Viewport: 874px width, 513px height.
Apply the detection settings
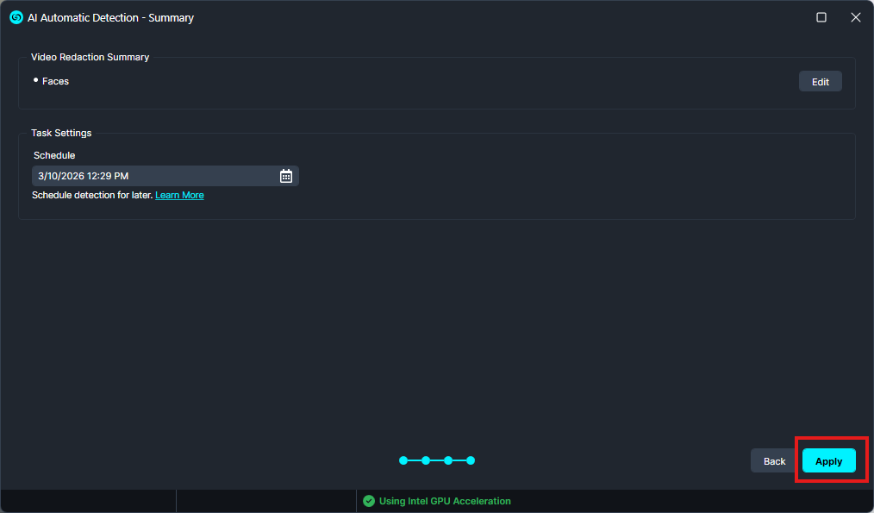pos(828,461)
